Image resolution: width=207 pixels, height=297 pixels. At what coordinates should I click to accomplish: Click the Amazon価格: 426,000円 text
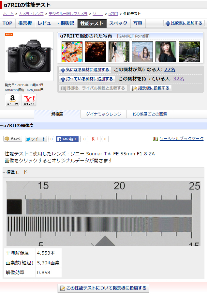[x=24, y=90]
